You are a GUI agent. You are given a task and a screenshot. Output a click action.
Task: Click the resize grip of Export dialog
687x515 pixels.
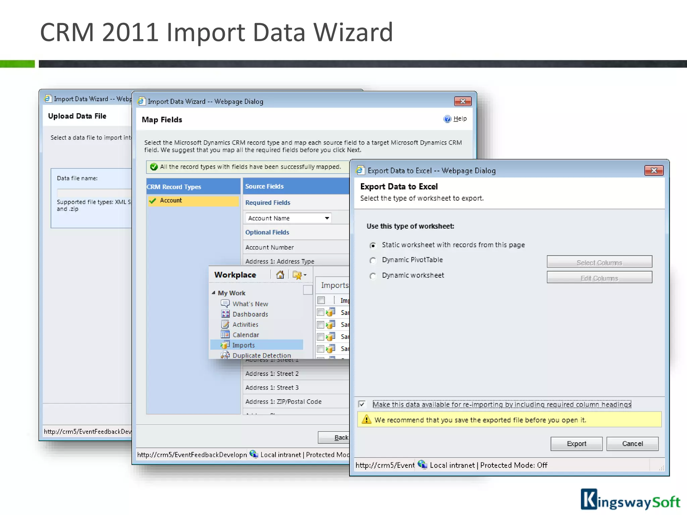[661, 468]
